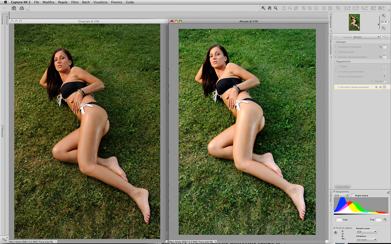Select the Zoom magnifier tool in toolbar
The width and height of the screenshot is (391, 244).
point(276,8)
